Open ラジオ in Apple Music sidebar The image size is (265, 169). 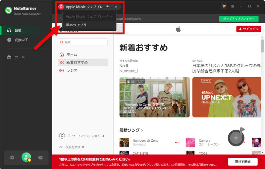coord(82,70)
